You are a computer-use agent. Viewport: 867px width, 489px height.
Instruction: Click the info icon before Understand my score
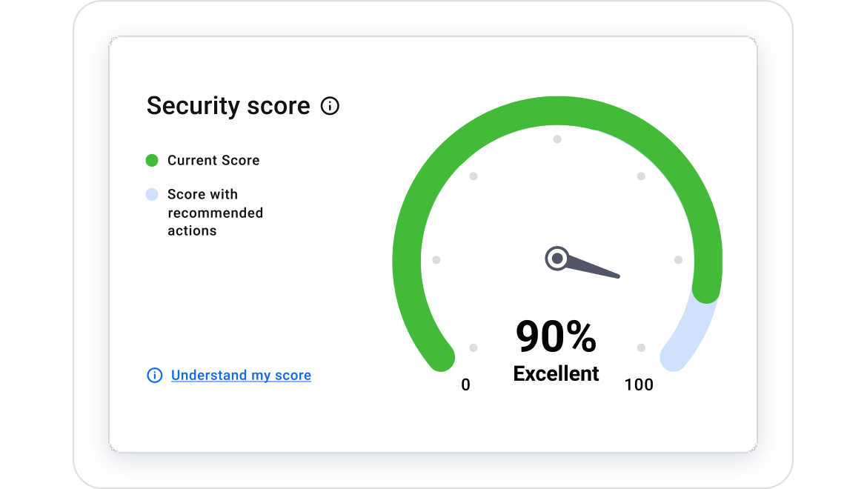pos(155,375)
